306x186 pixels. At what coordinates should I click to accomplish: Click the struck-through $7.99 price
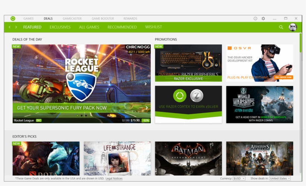coord(126,121)
